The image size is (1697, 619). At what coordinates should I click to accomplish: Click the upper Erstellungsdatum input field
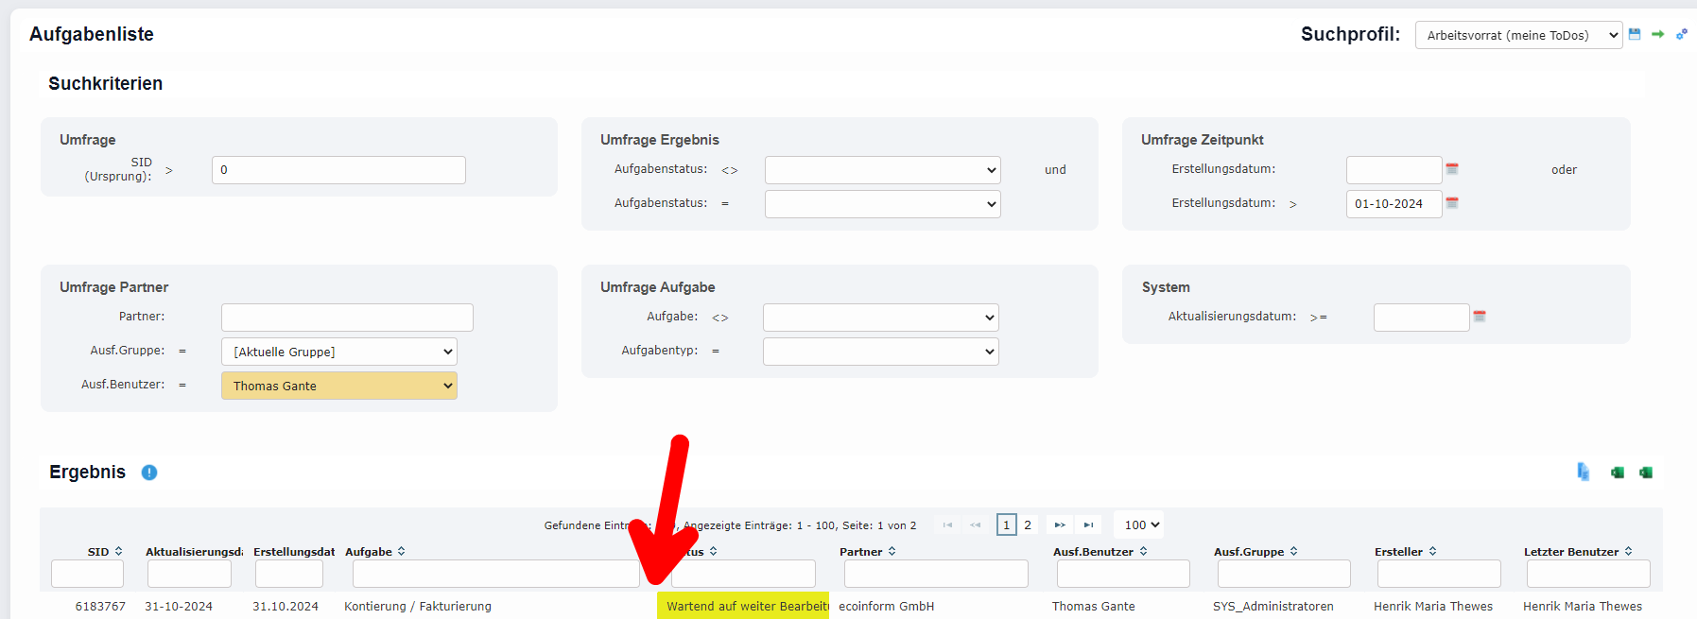(x=1394, y=170)
